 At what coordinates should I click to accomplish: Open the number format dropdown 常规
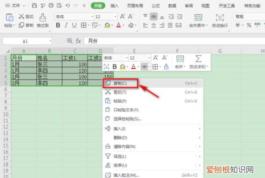click(249, 17)
